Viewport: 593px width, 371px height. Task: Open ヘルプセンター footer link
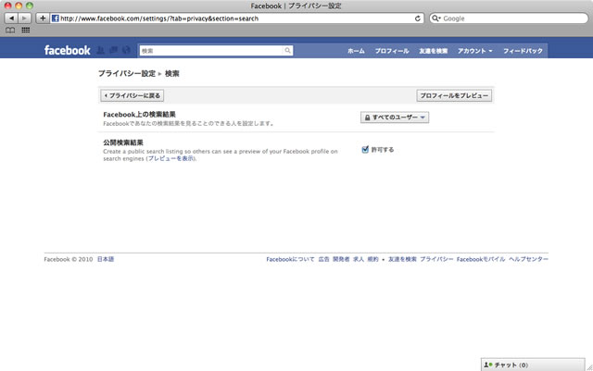click(528, 259)
